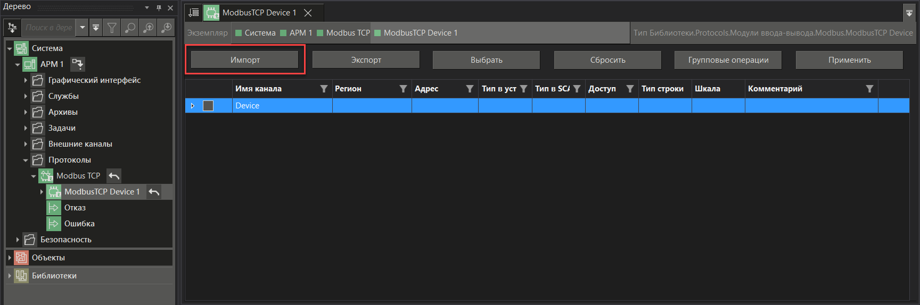This screenshot has width=920, height=305.
Task: Click the document list icon left of tab
Action: pos(194,12)
